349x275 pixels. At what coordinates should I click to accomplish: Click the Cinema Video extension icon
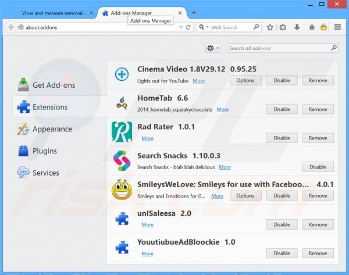(122, 74)
